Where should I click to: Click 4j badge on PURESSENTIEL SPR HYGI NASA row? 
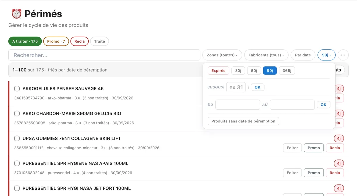[x=339, y=188]
